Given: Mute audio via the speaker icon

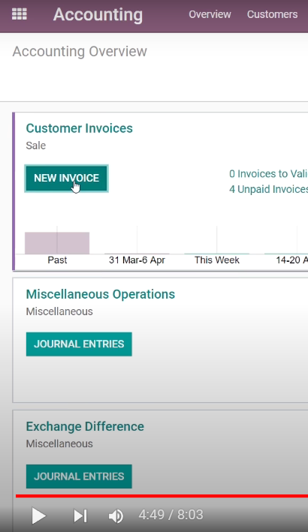Looking at the screenshot, I should (116, 516).
